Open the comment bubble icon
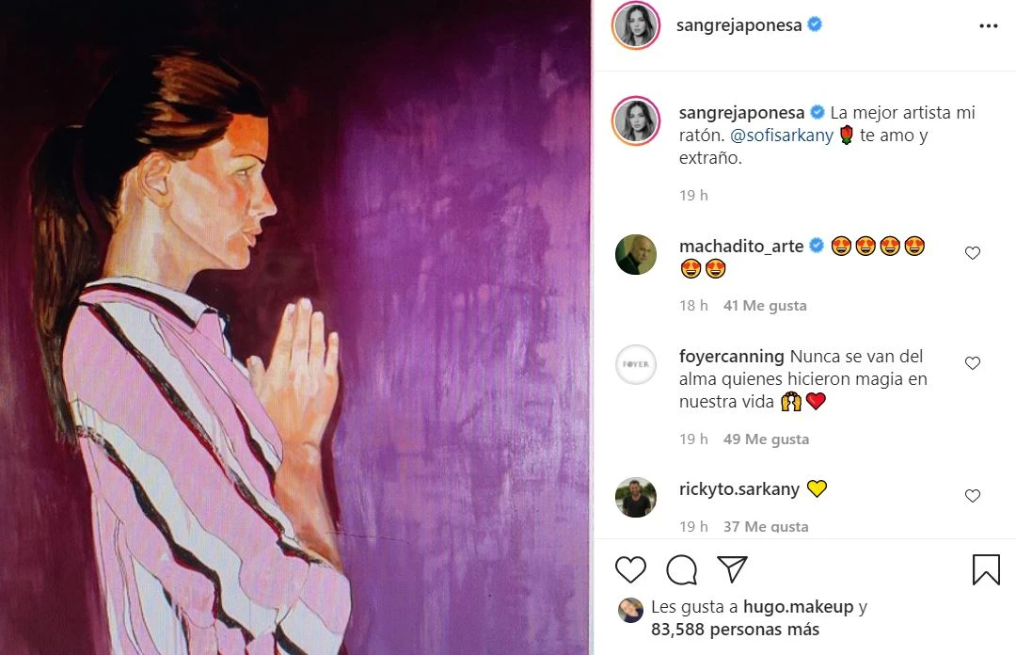1016x655 pixels. 681,569
